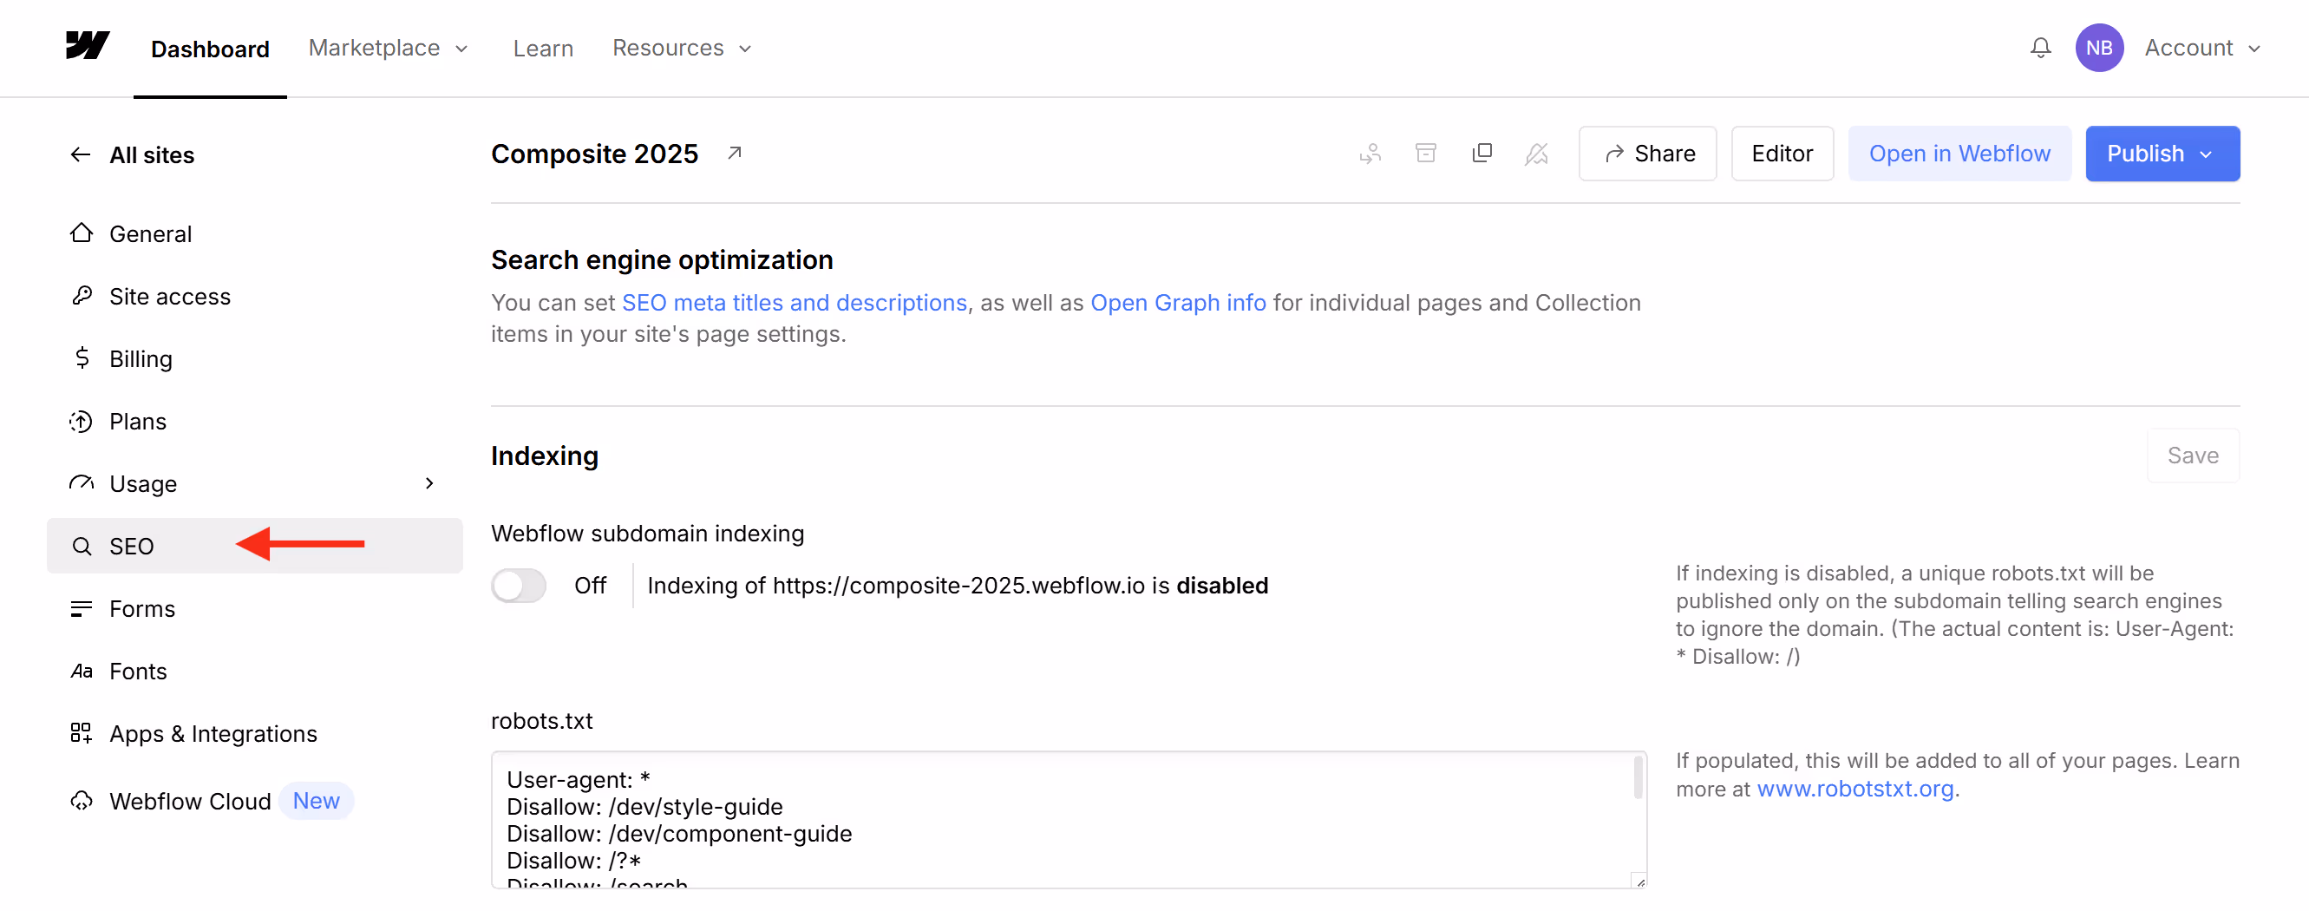This screenshot has height=911, width=2309.
Task: Open SEO meta titles and descriptions link
Action: pyautogui.click(x=795, y=303)
